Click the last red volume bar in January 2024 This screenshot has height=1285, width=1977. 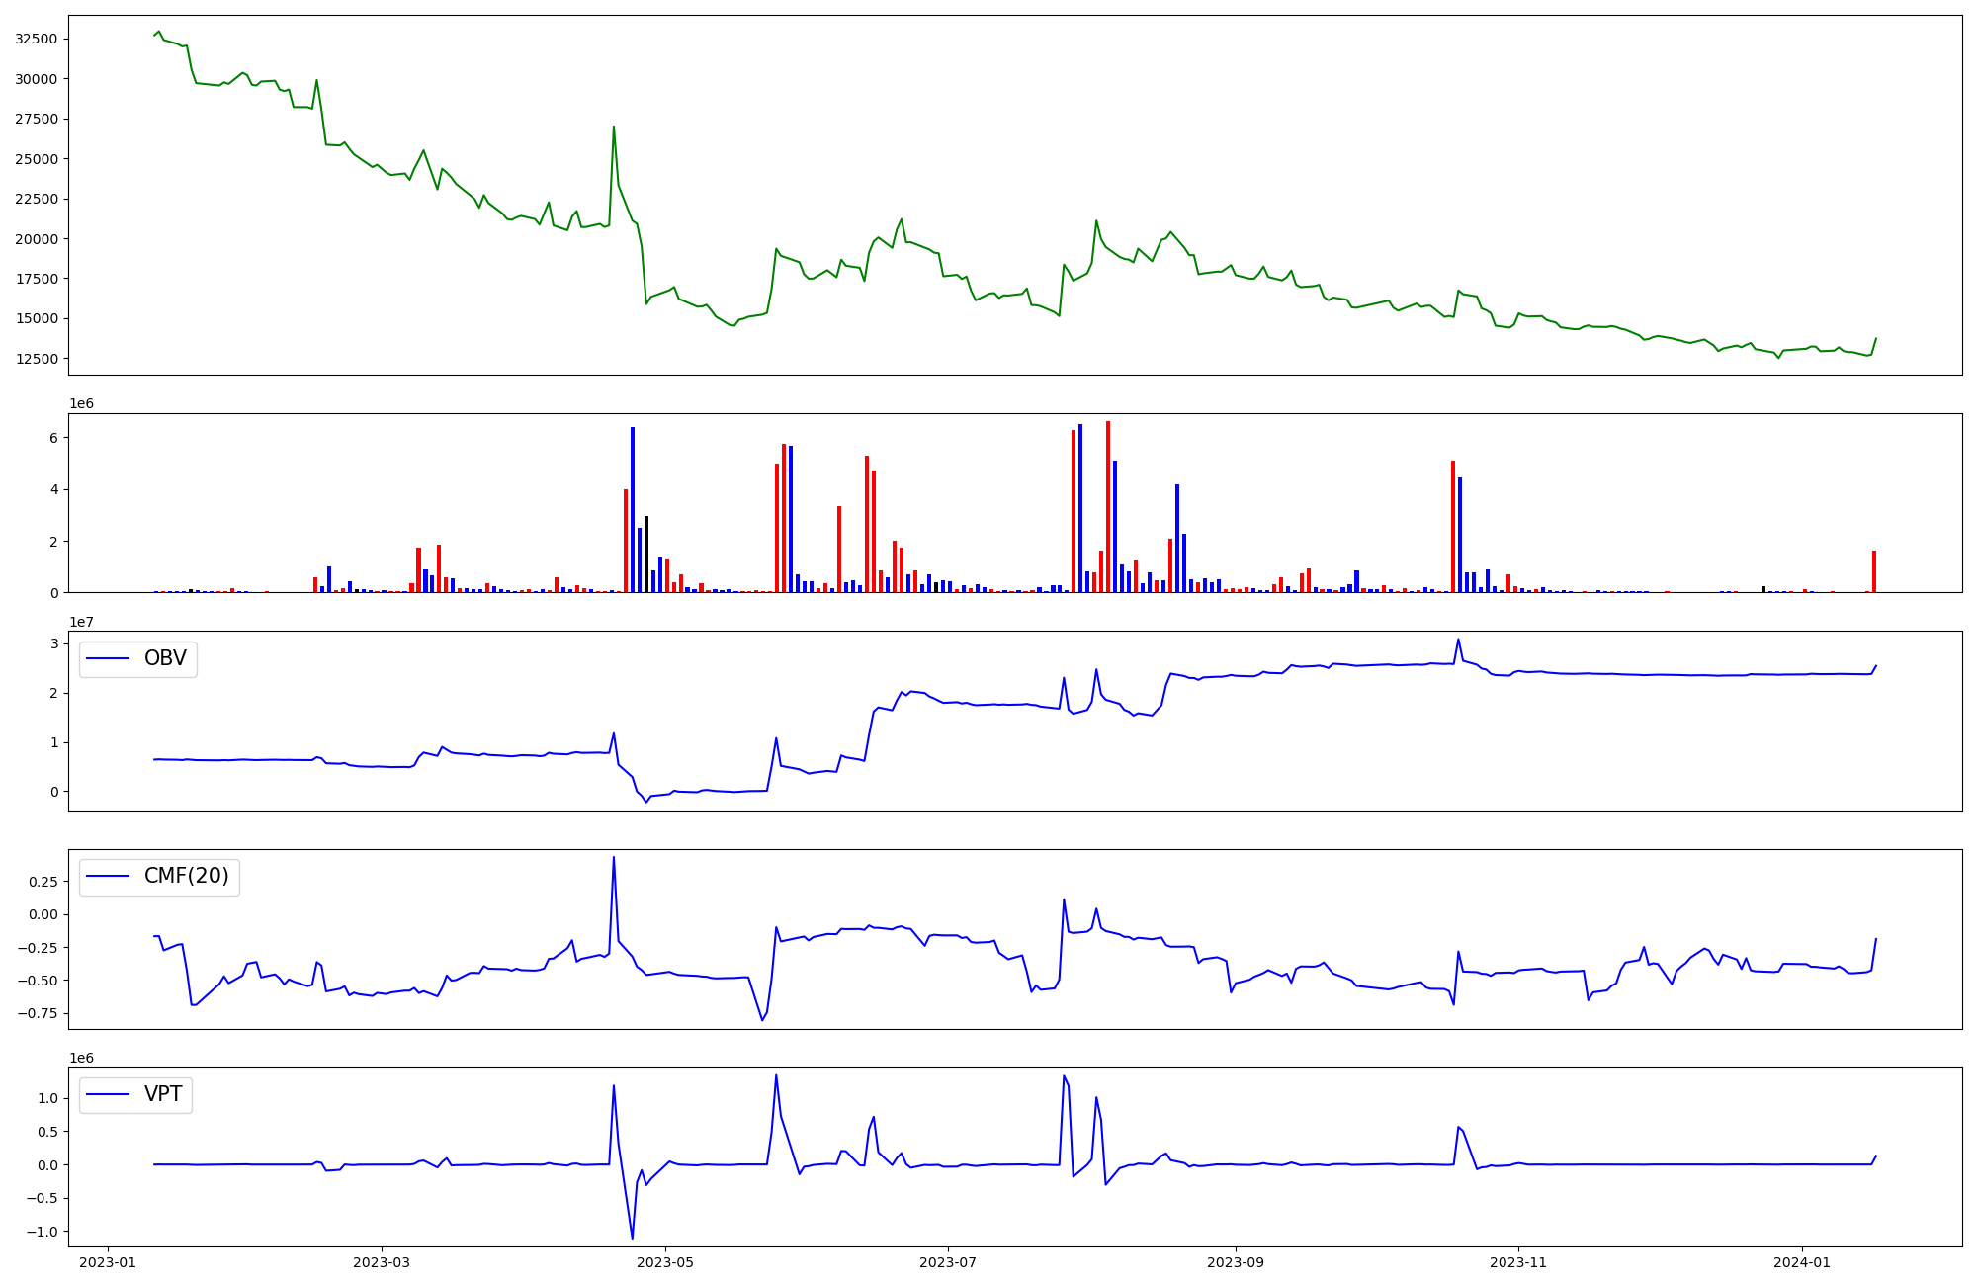[1873, 571]
